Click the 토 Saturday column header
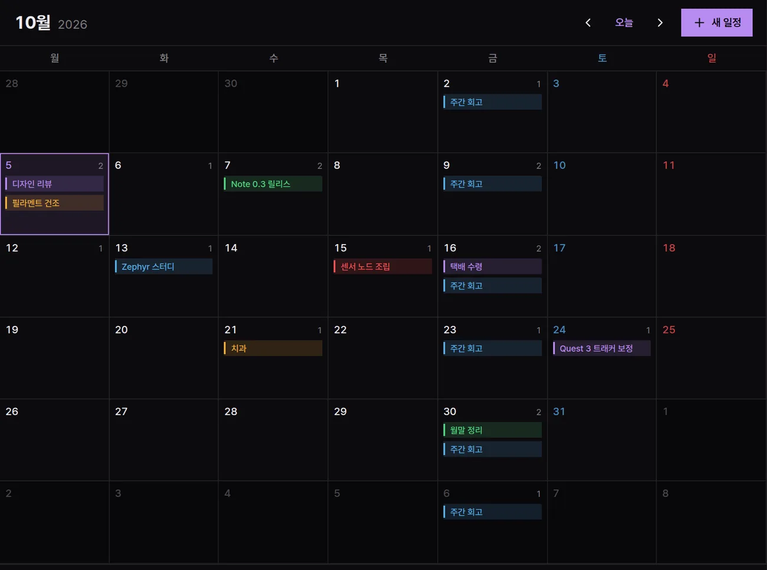Image resolution: width=767 pixels, height=570 pixels. [x=602, y=58]
